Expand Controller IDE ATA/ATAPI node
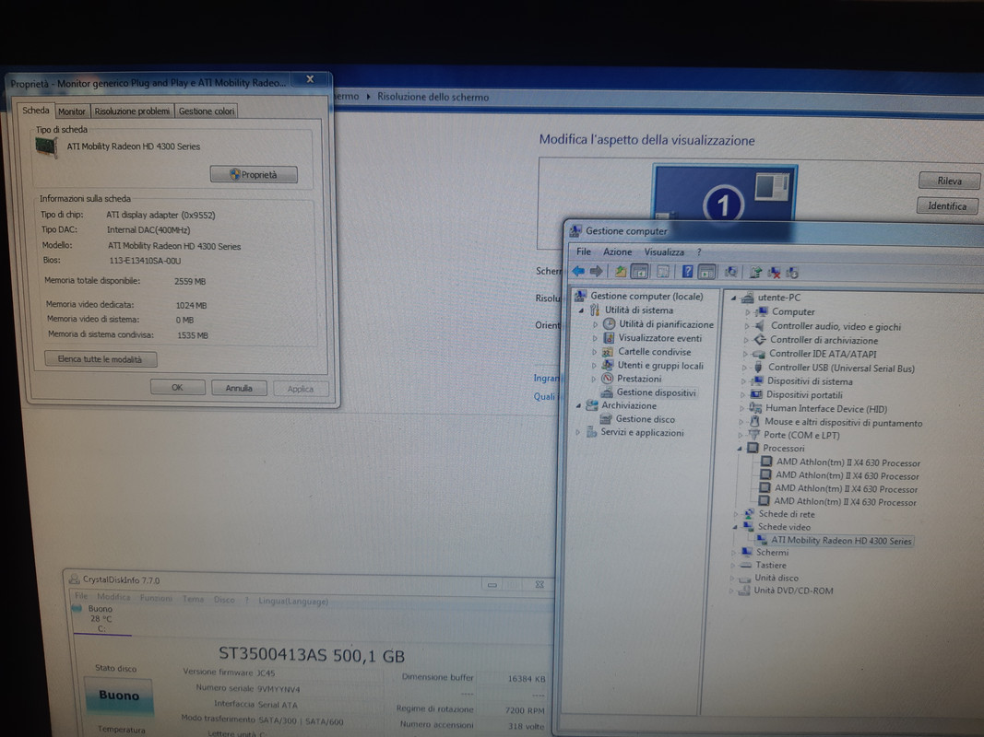This screenshot has width=984, height=737. [745, 354]
